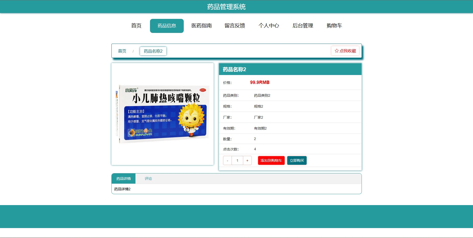The image size is (473, 238).
Task: Click 点我收藏 to favorite this drug
Action: [x=345, y=51]
